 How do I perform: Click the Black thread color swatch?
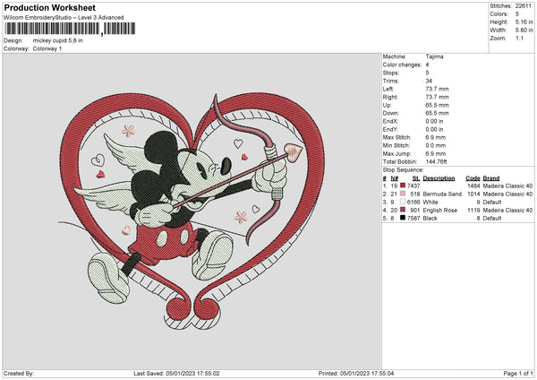403,218
